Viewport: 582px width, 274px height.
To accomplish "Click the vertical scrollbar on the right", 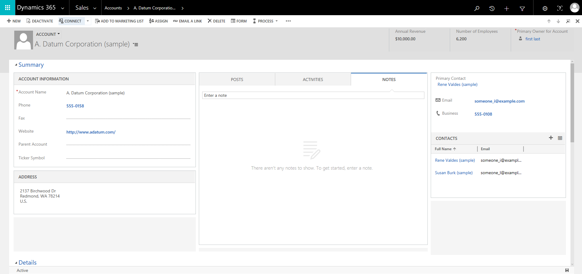I will click(x=572, y=103).
